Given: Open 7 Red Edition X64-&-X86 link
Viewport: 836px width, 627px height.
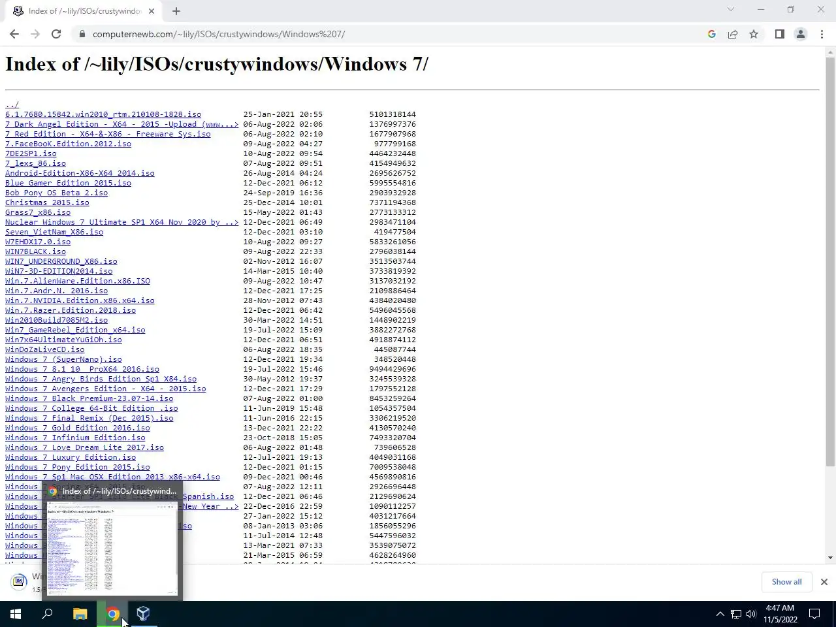Looking at the screenshot, I should coord(108,134).
